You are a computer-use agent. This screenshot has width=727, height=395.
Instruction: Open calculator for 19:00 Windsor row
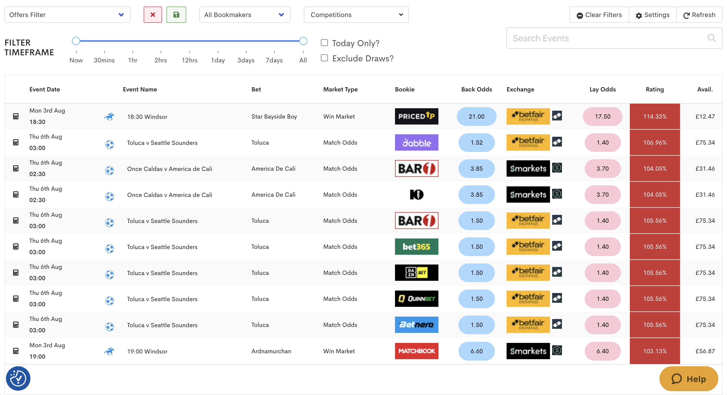[16, 351]
